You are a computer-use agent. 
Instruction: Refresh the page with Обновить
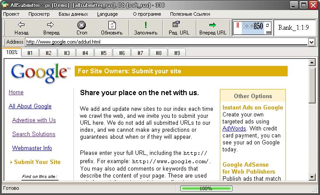coord(111,28)
